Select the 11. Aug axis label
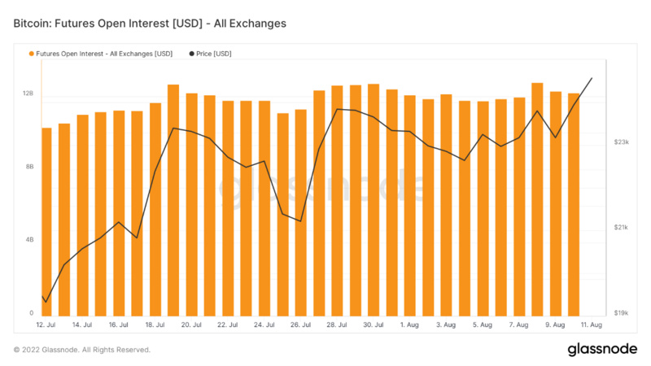651x366 pixels. pyautogui.click(x=592, y=325)
